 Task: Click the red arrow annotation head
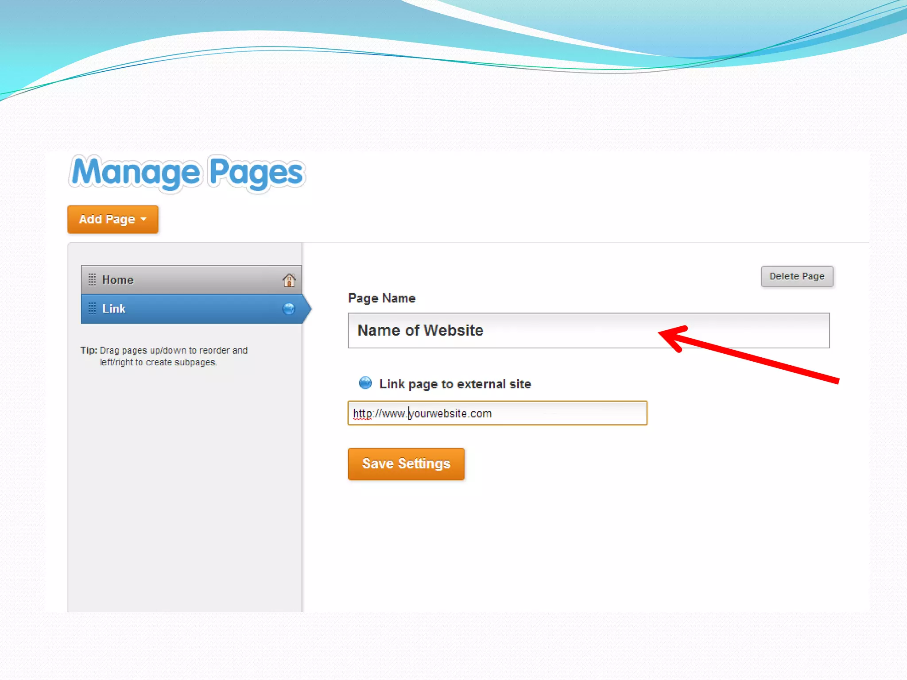point(668,336)
